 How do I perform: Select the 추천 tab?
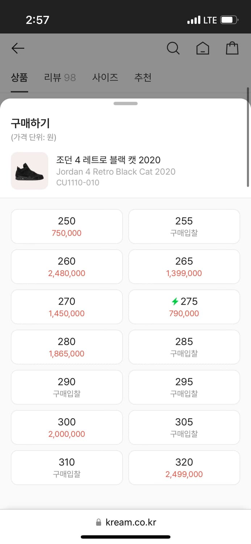(143, 78)
